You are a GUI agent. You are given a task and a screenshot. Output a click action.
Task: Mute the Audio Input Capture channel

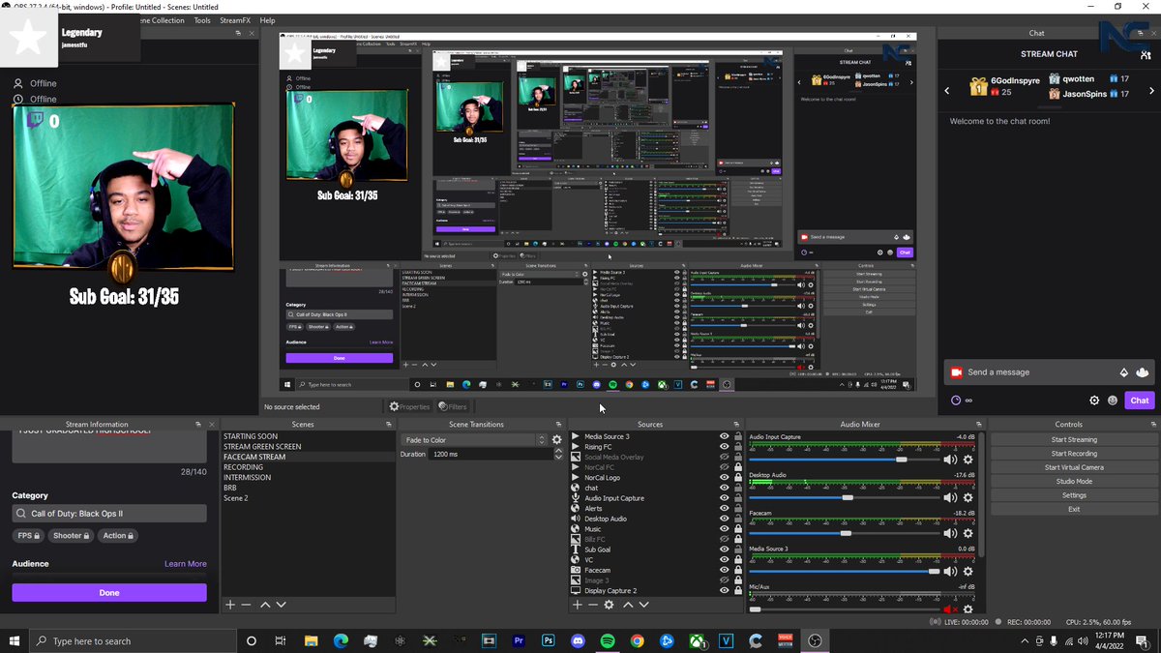tap(950, 460)
